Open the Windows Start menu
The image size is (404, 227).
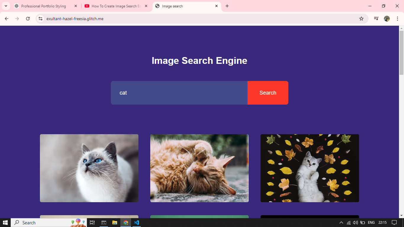tap(5, 223)
